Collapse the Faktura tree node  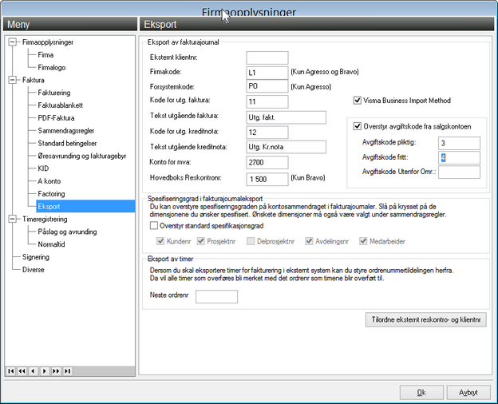click(13, 80)
